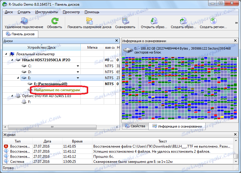Collapse the Локальный компьютер tree node
The width and height of the screenshot is (241, 173).
pyautogui.click(x=6, y=54)
